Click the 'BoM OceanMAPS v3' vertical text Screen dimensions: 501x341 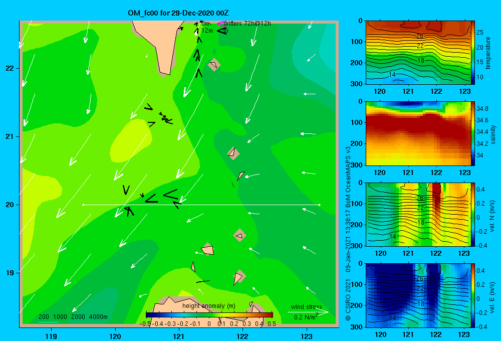tap(348, 175)
